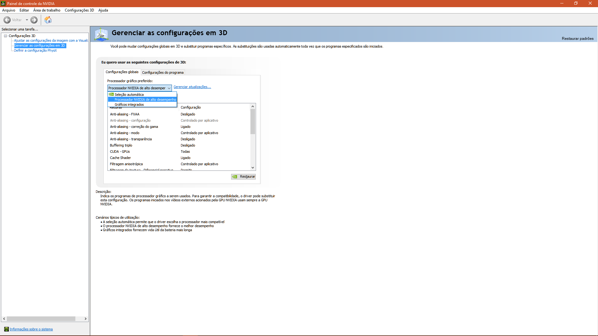
Task: Click the Home icon in toolbar
Action: tap(48, 20)
